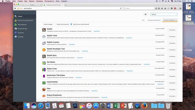
Task: Open the Инструменты menu
Action: [x=49, y=1]
